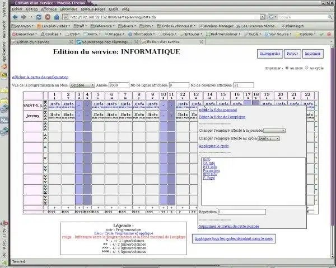
Task: Open the Redimensionner toolbar menu
Action: 223,34
